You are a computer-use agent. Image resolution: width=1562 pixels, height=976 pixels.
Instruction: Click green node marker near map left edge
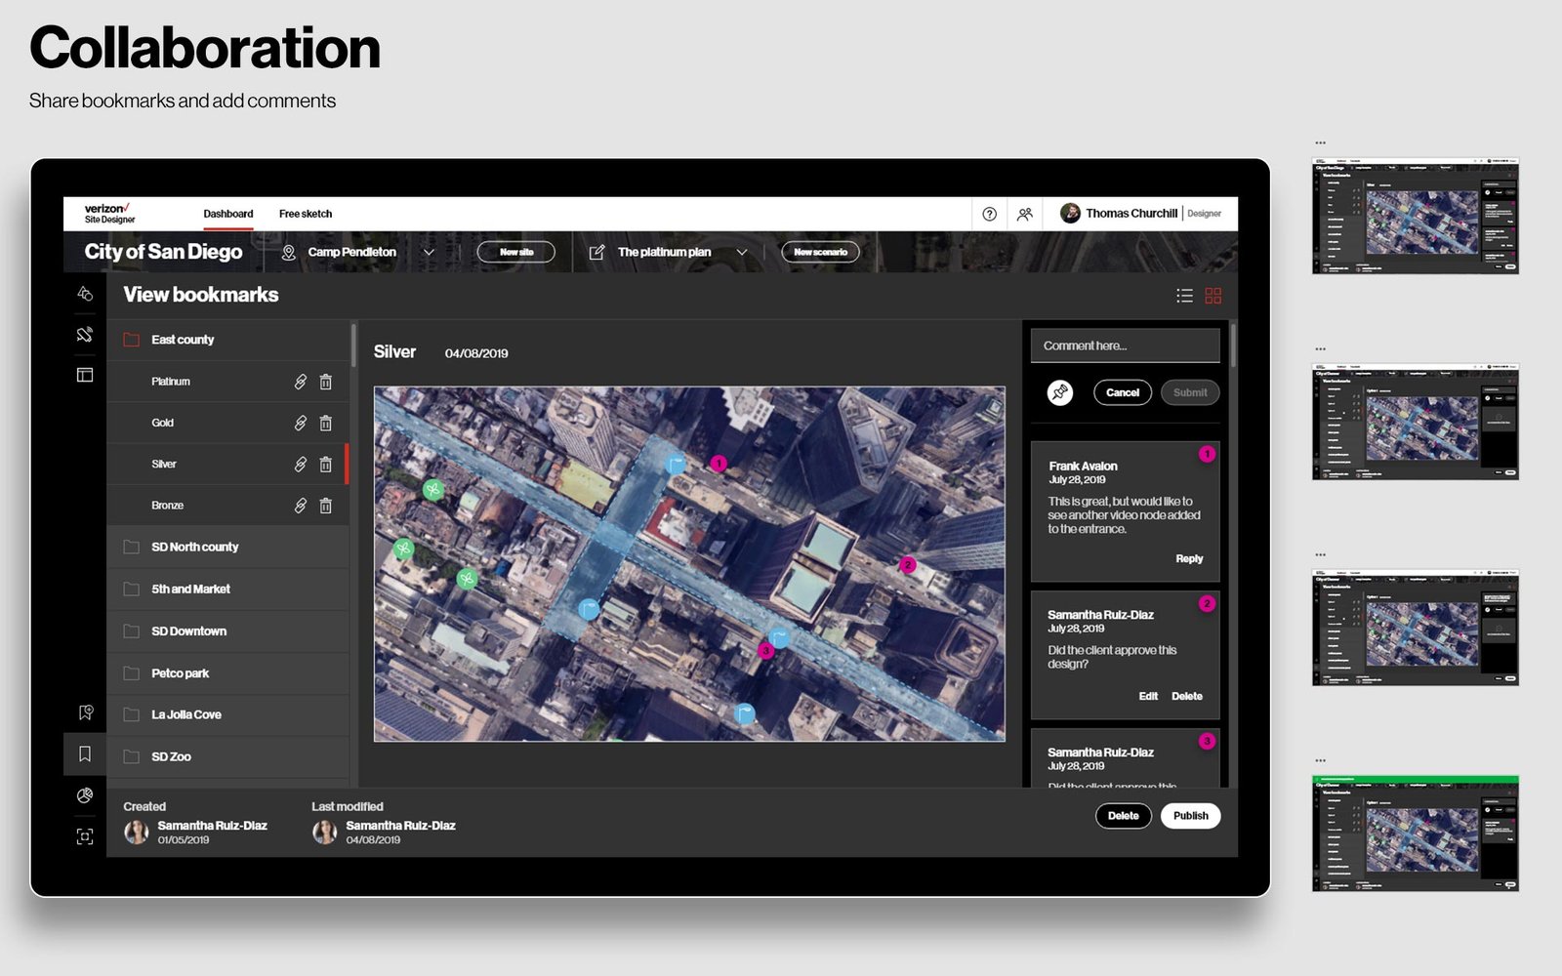pos(403,549)
